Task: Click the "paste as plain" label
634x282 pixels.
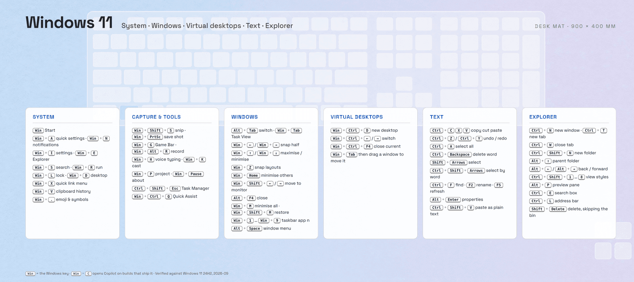Action: 489,207
